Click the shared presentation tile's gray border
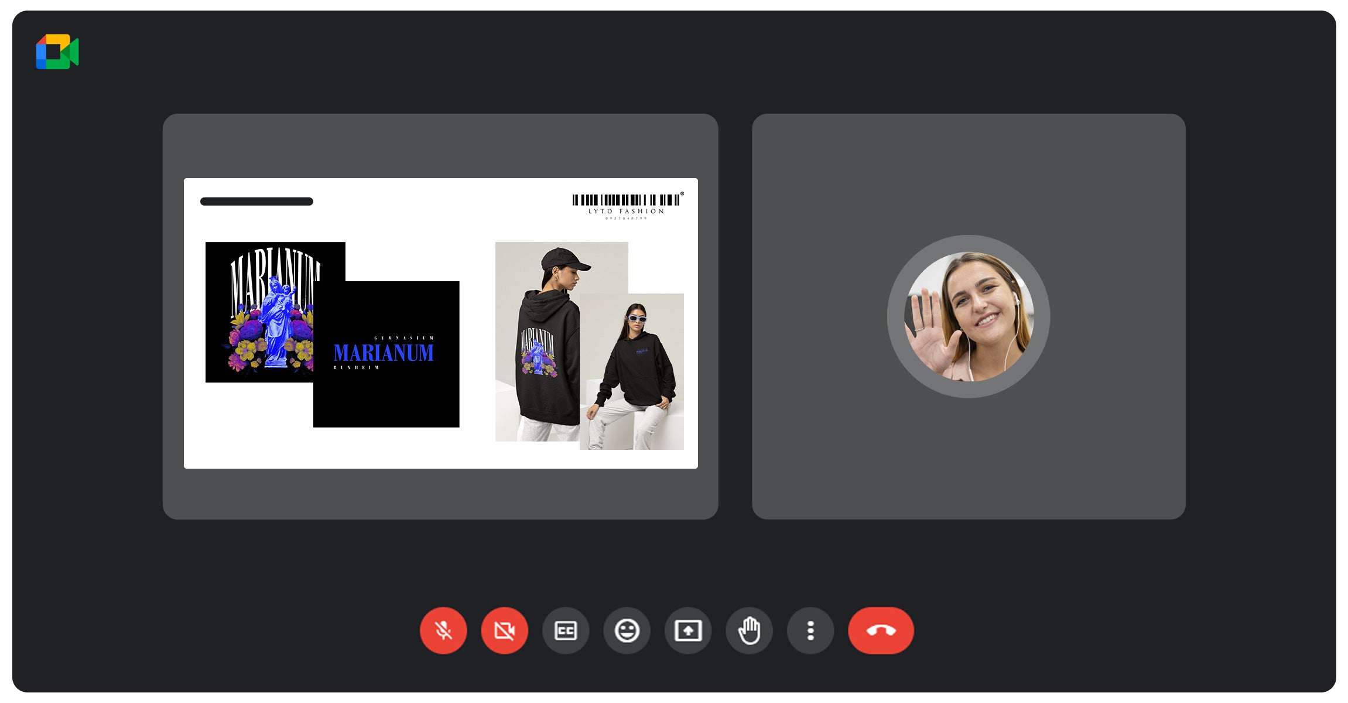The height and width of the screenshot is (703, 1348). point(440,495)
